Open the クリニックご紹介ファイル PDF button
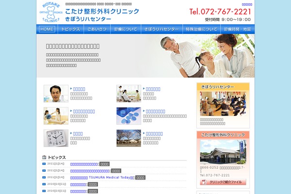Image resolution: width=291 pixels, height=194 pixels. tap(223, 182)
